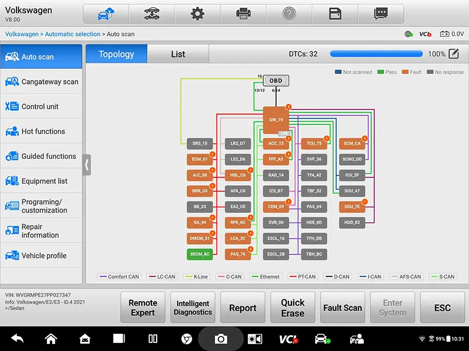Toggle the Comfort CAN legend chip
This screenshot has width=469, height=351.
(x=119, y=277)
